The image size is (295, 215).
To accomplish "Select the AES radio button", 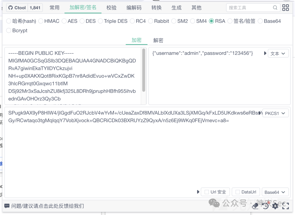I will tap(64, 21).
